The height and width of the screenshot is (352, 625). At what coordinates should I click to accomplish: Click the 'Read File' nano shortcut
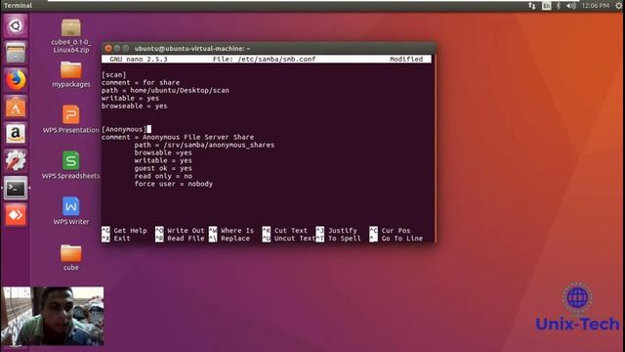pyautogui.click(x=180, y=239)
